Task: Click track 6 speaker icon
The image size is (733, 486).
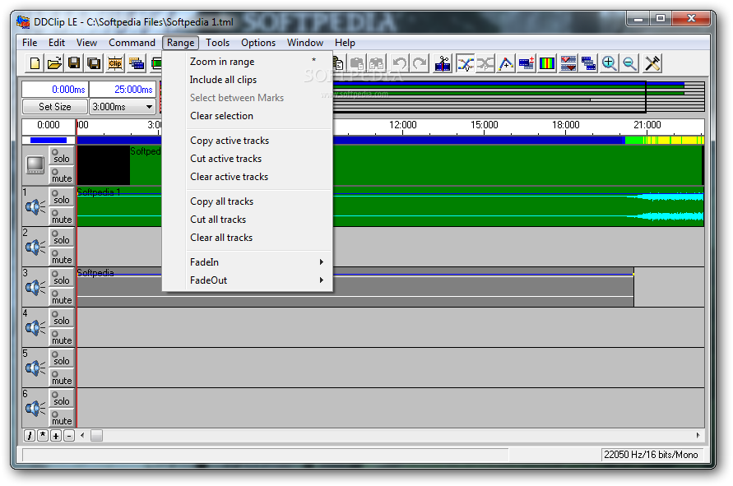Action: coord(35,408)
